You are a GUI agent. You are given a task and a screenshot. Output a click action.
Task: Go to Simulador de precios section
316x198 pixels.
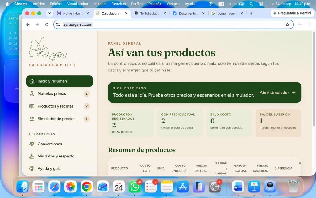coord(60,119)
